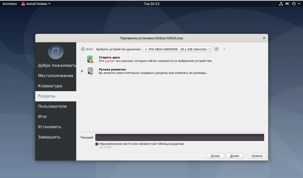This screenshot has height=178, width=303.
Task: Go to the 'Установить' step
Action: coord(56,127)
